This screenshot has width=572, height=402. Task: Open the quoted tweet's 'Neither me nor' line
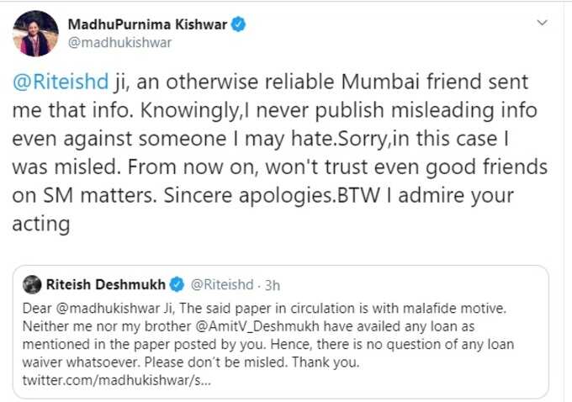pos(248,326)
